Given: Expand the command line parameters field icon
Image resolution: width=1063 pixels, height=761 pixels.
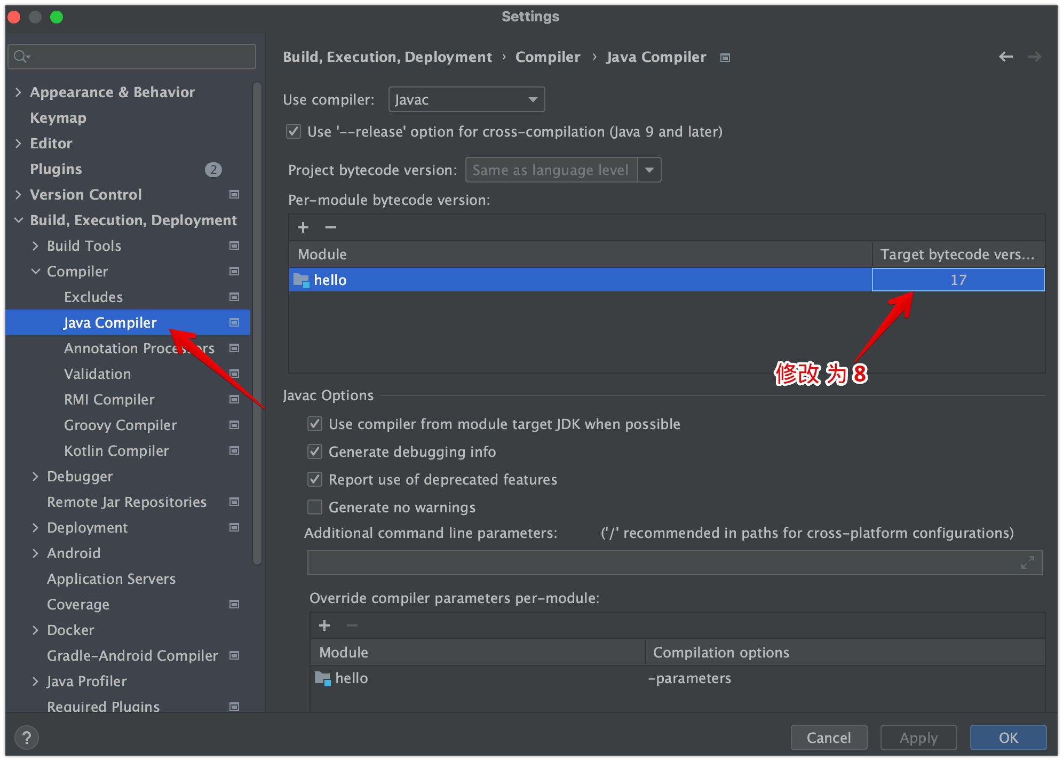Looking at the screenshot, I should pos(1027,562).
